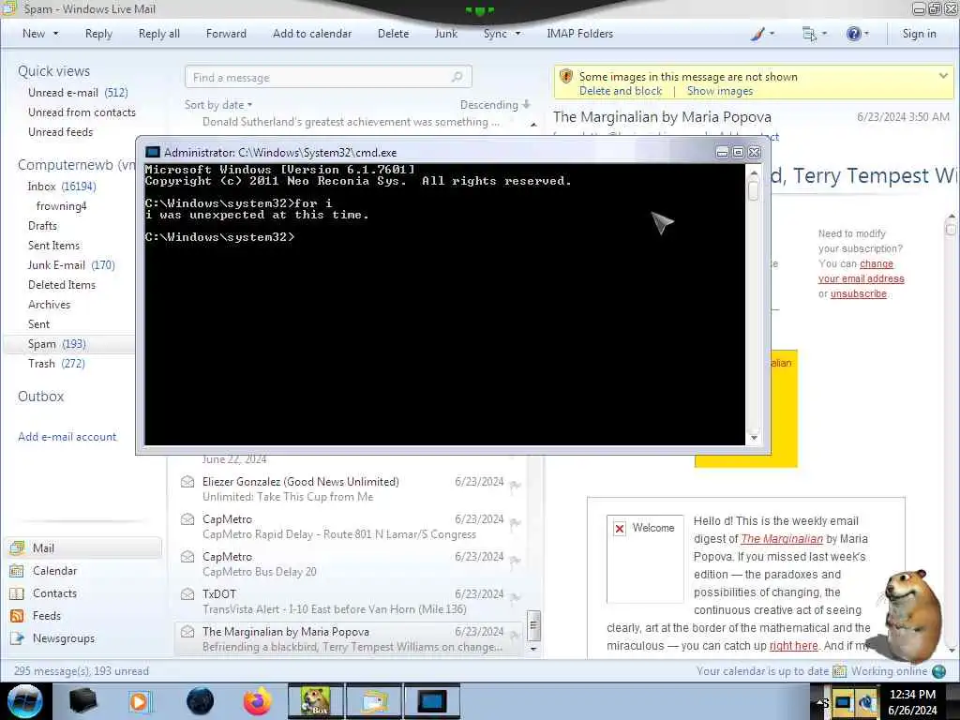Open Feeds icon in navigation pane
The width and height of the screenshot is (960, 720).
(x=17, y=616)
